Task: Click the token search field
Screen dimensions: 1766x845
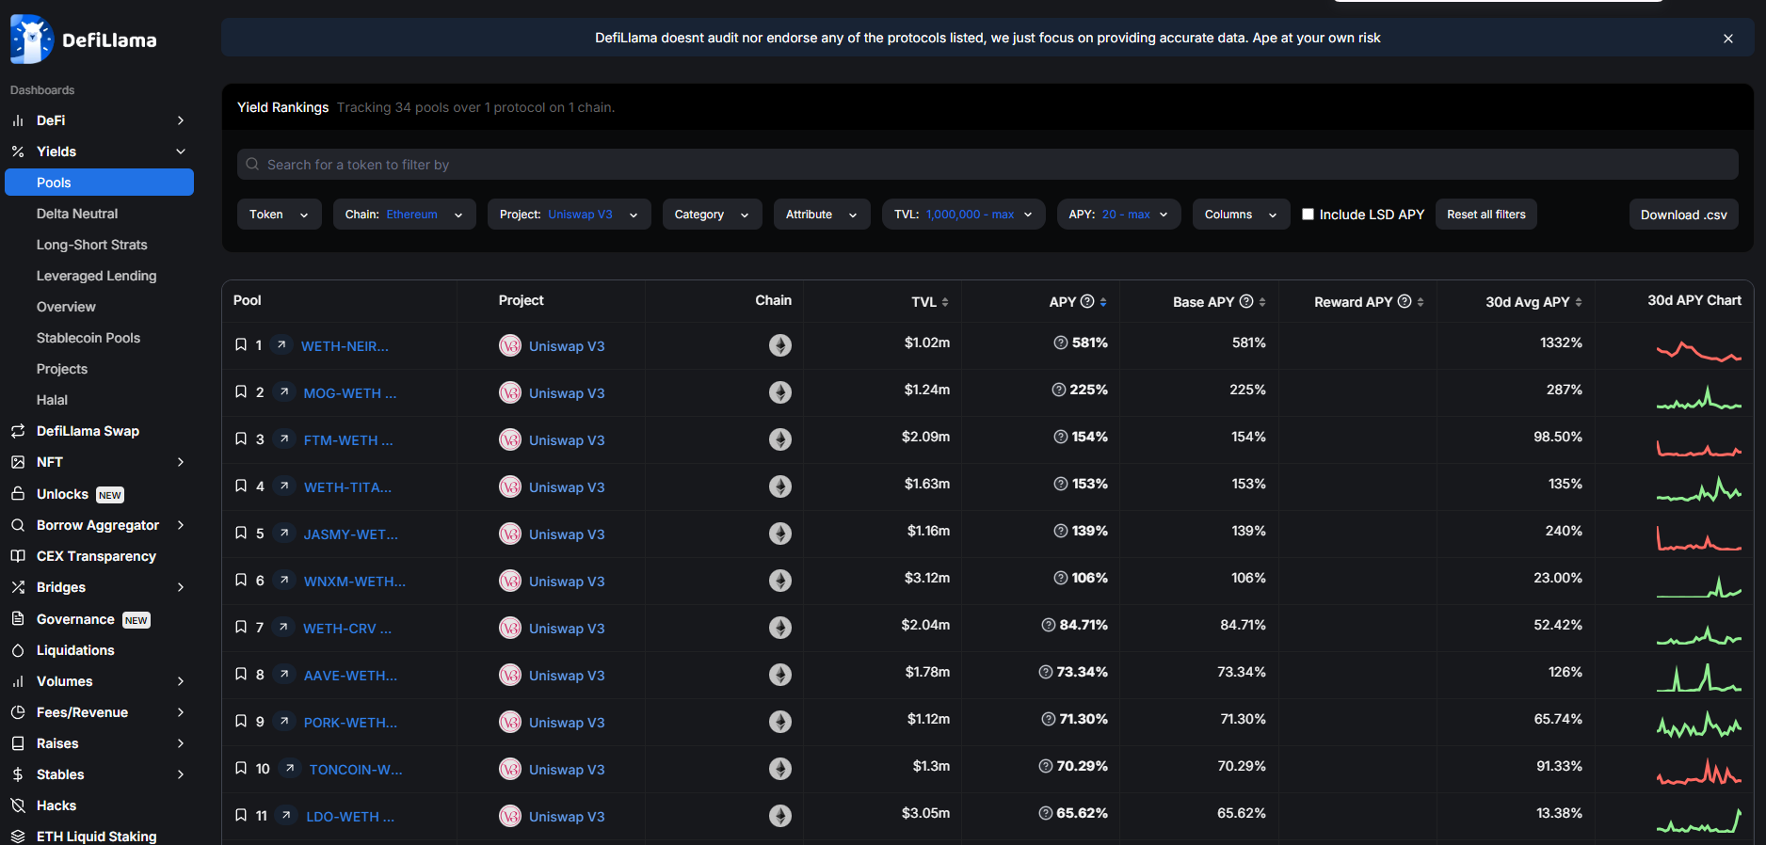Action: (987, 165)
